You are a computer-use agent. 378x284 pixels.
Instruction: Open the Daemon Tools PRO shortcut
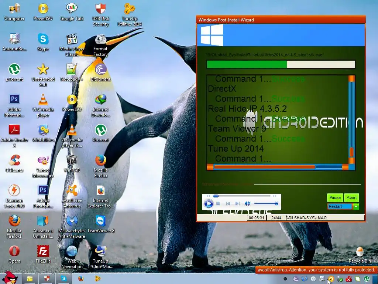pos(14,197)
